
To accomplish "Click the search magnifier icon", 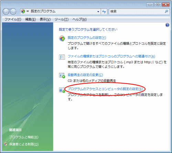I will 166,11.
